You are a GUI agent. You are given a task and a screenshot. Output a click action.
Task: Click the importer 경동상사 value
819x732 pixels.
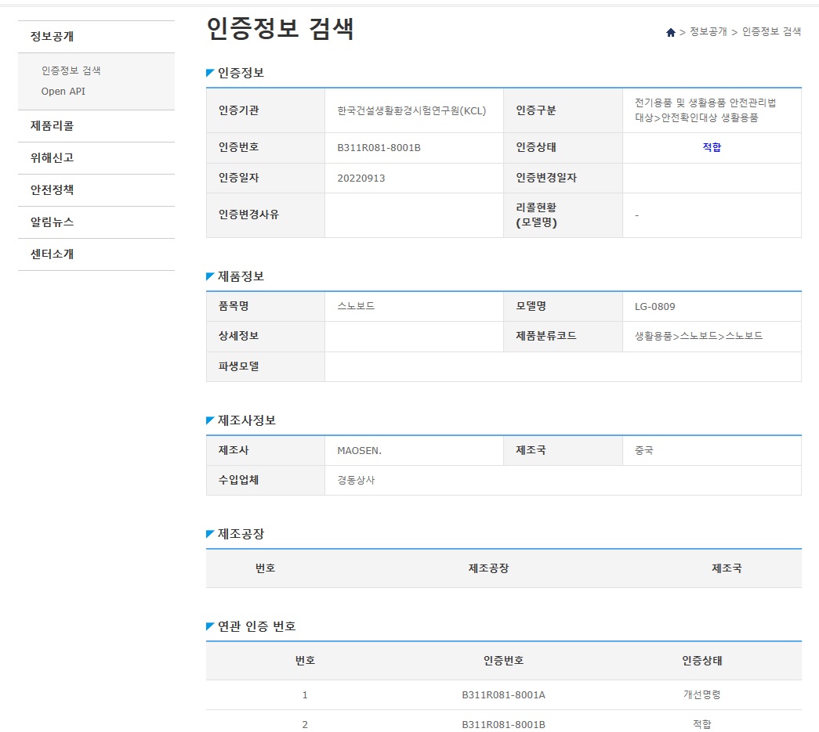356,480
